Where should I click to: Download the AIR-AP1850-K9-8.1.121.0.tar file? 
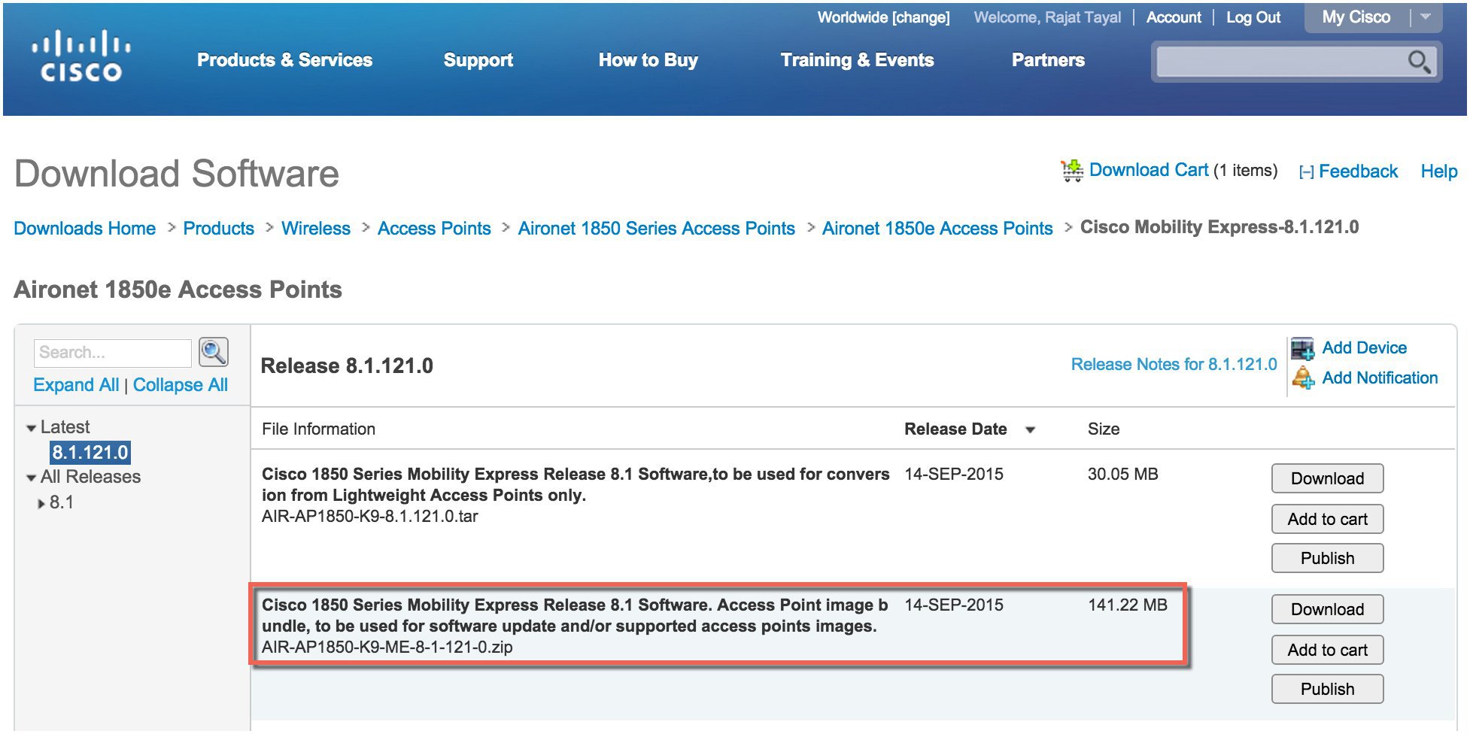pyautogui.click(x=1327, y=479)
